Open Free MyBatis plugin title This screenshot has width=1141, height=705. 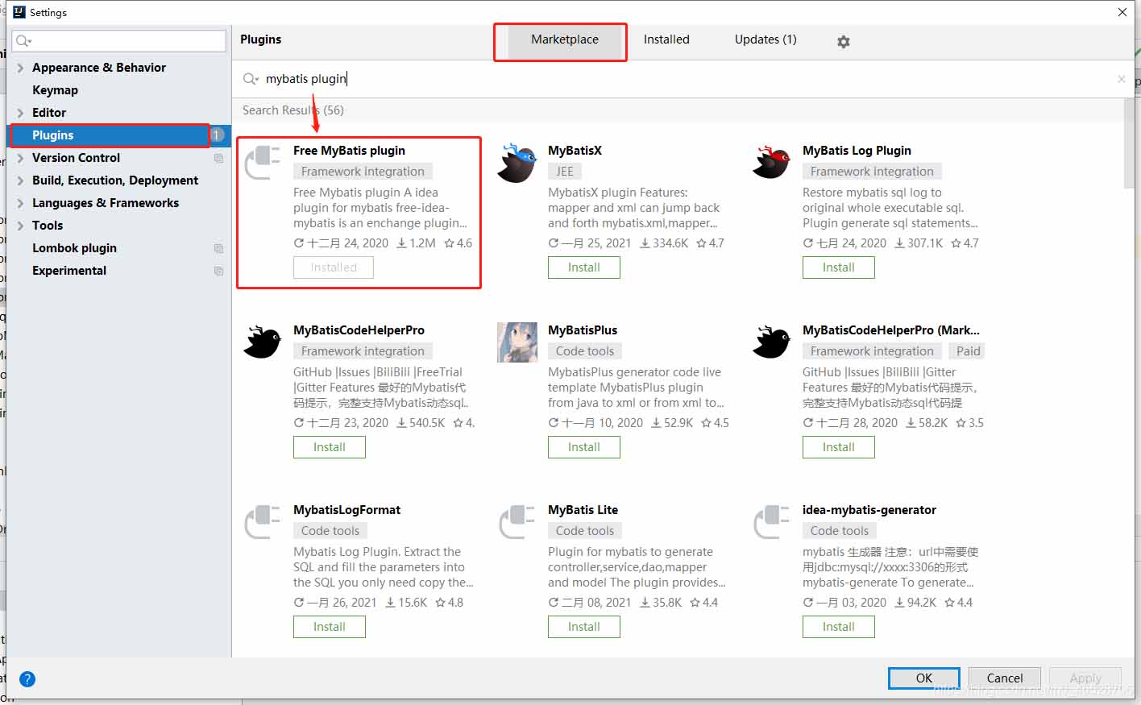(x=349, y=151)
